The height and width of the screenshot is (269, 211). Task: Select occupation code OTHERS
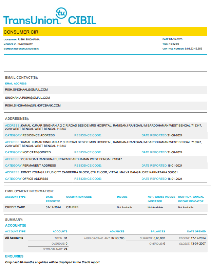pyautogui.click(x=72, y=207)
